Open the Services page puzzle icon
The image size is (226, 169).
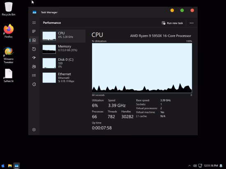(x=34, y=84)
